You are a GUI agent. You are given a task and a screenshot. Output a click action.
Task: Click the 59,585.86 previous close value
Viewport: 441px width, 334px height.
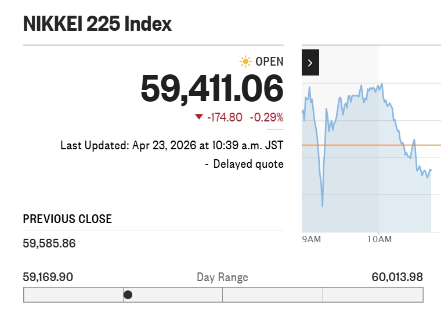point(49,243)
